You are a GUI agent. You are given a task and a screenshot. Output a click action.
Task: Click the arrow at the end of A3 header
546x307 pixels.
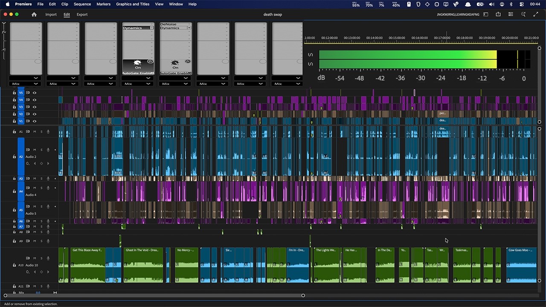(55, 179)
